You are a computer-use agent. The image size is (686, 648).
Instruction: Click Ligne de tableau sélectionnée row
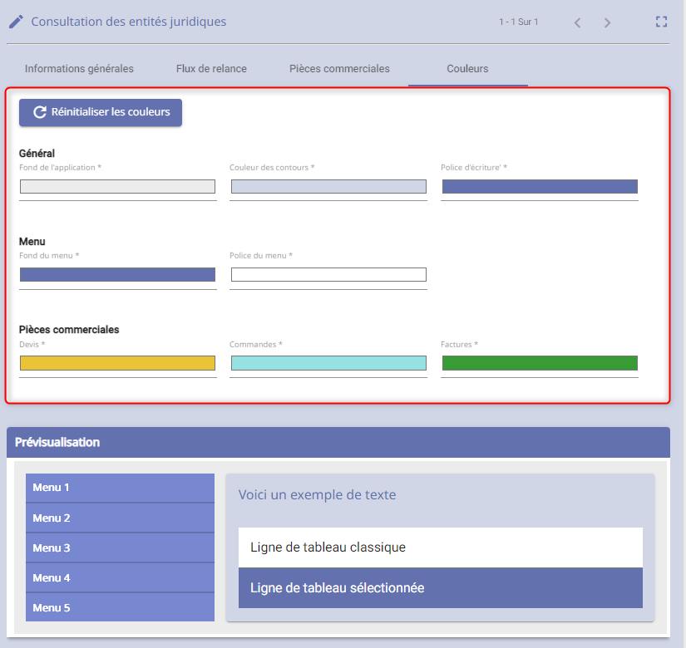pyautogui.click(x=441, y=588)
